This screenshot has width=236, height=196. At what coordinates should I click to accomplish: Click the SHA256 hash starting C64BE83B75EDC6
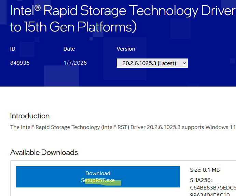click(213, 191)
